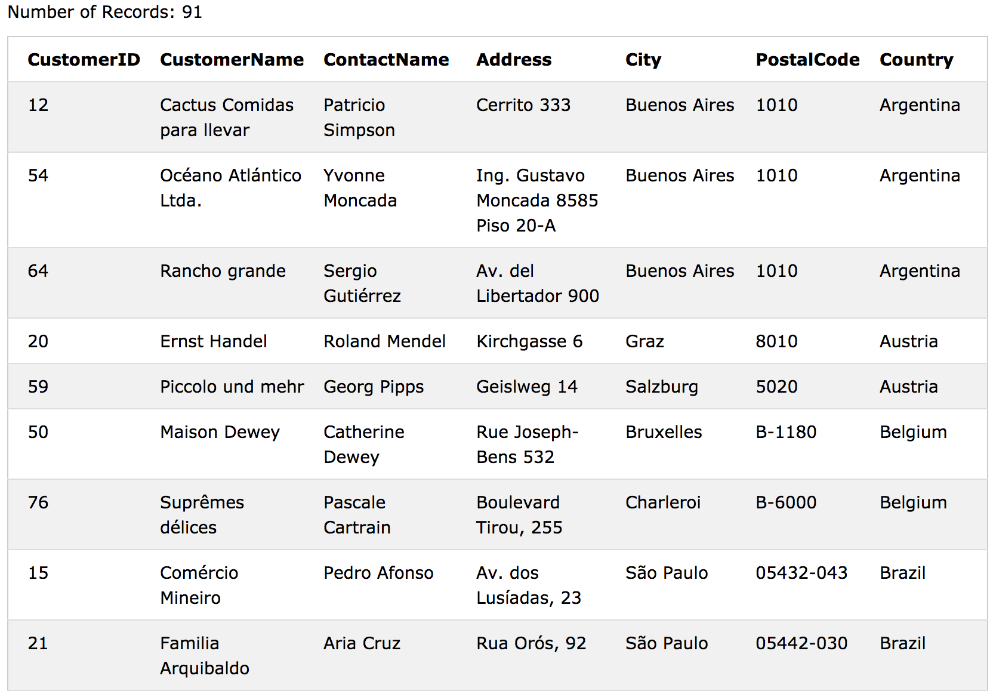Click the Ernst Handel customer name
The image size is (993, 691).
tap(213, 341)
